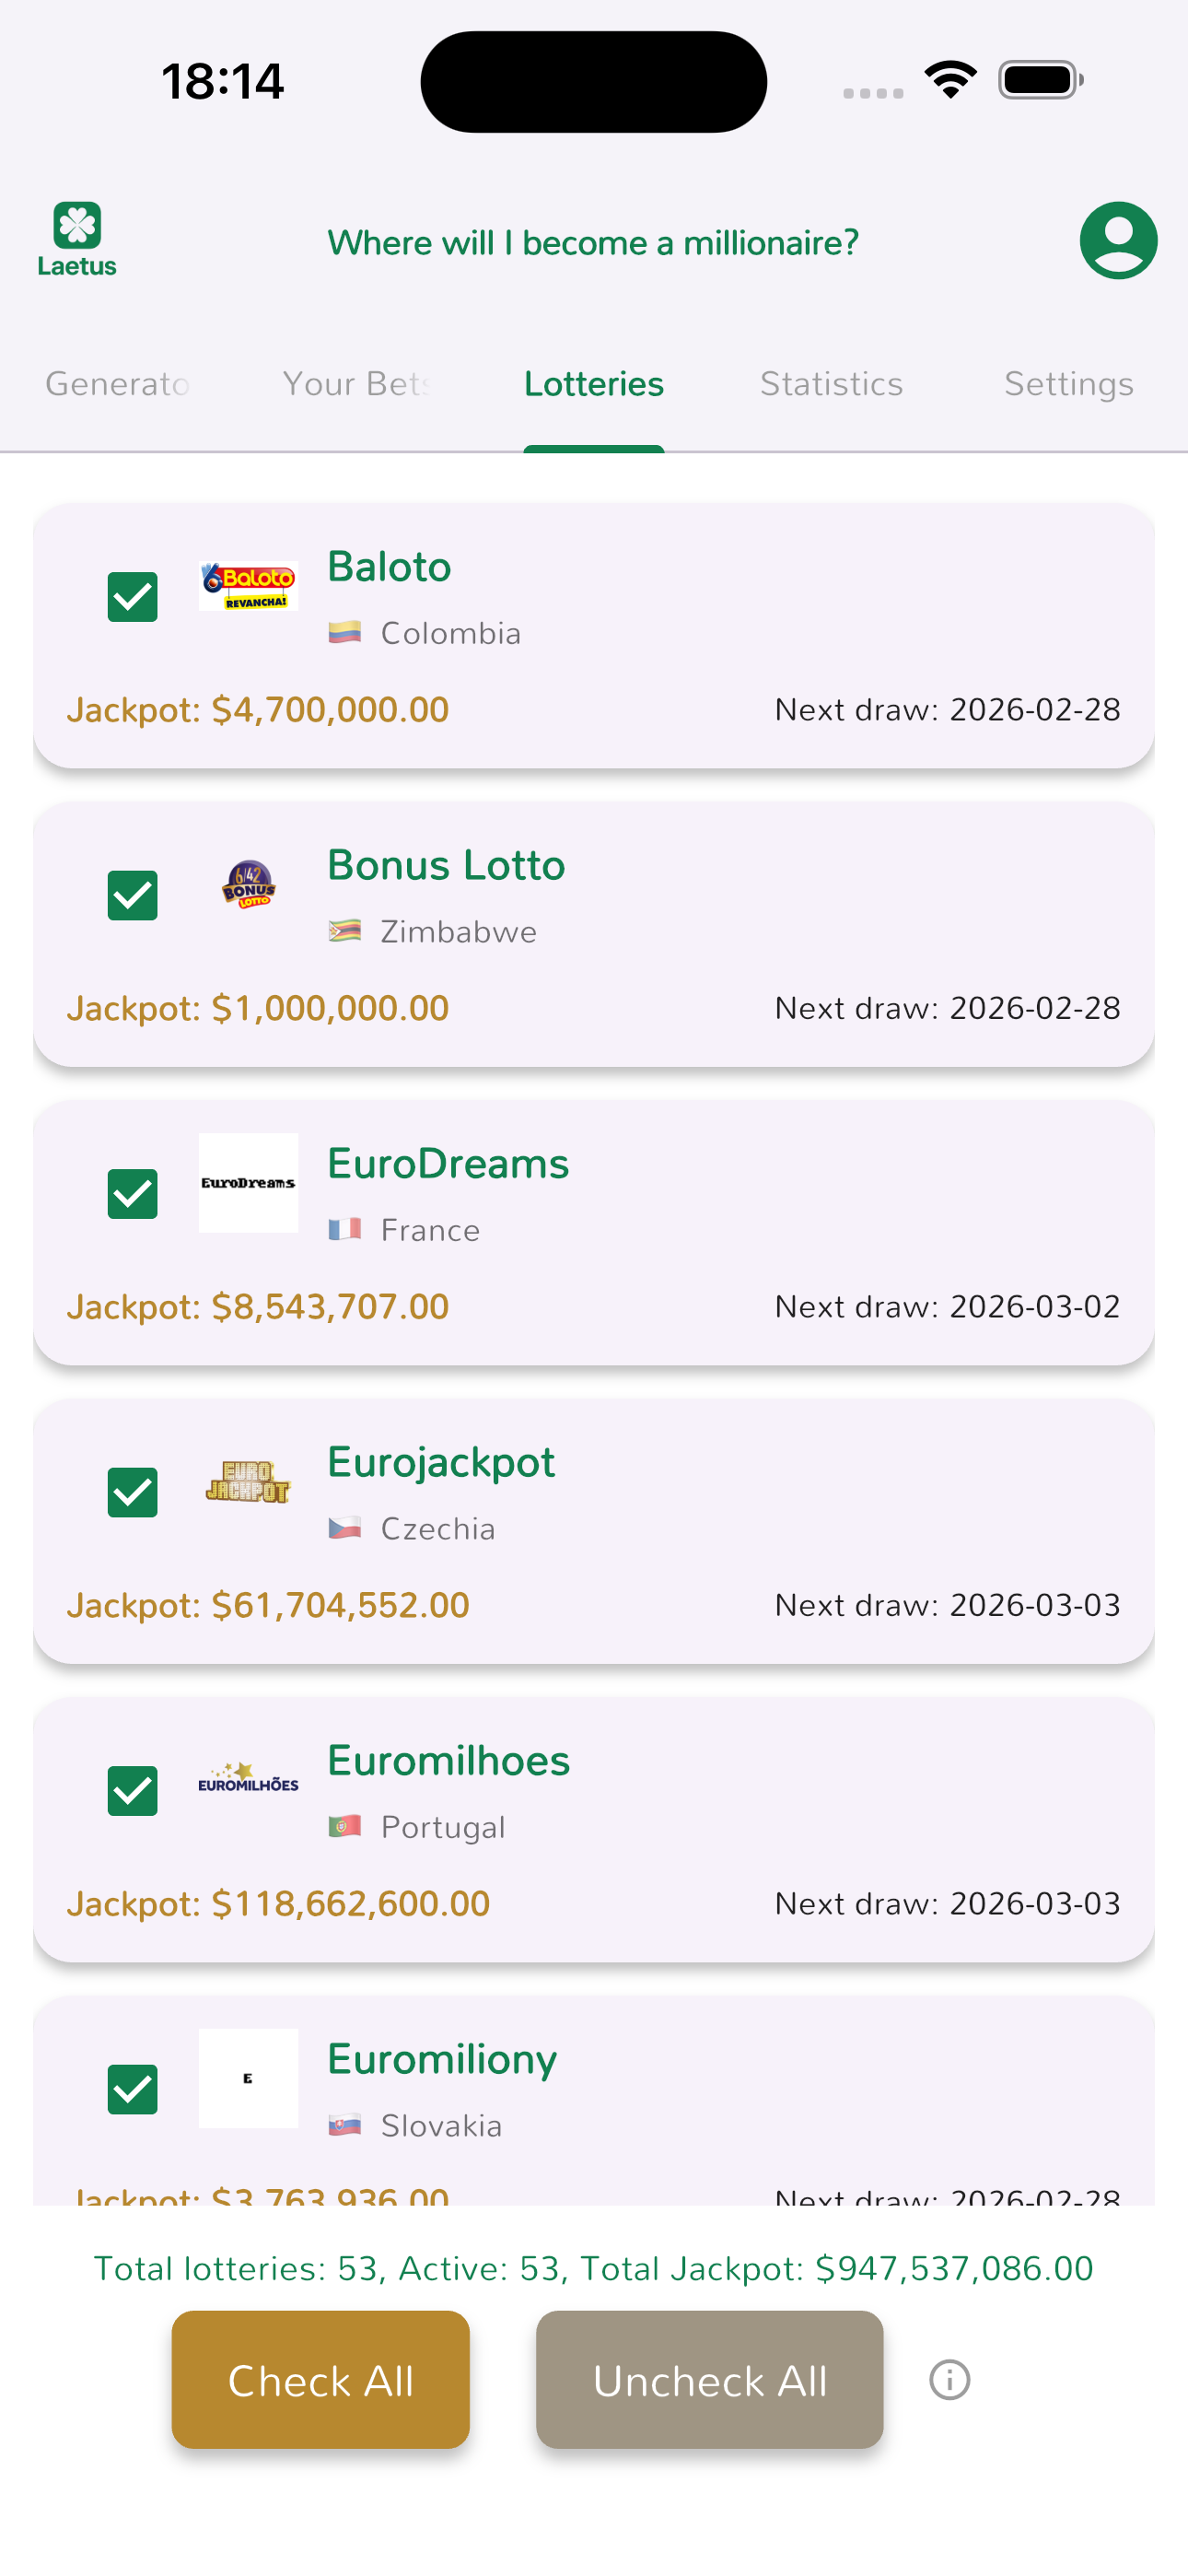This screenshot has height=2576, width=1188.
Task: Open the Eurojackpot lottery title
Action: (441, 1462)
